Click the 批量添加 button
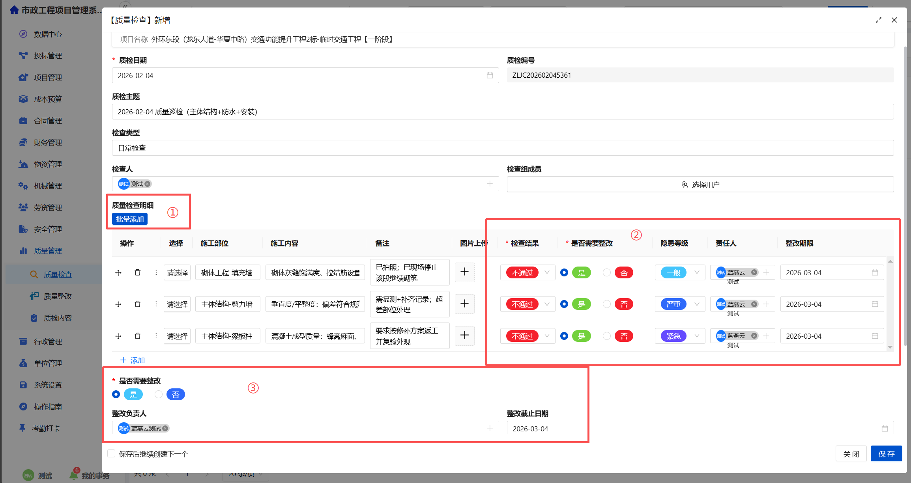The width and height of the screenshot is (911, 483). coord(129,219)
